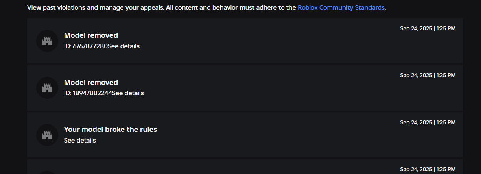Open See details for ID 18947882244
Viewport: 481px width, 174px height.
pyautogui.click(x=128, y=93)
